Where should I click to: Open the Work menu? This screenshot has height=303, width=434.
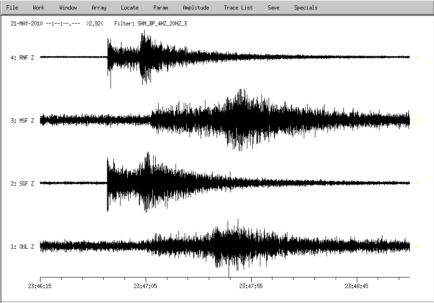tap(39, 8)
